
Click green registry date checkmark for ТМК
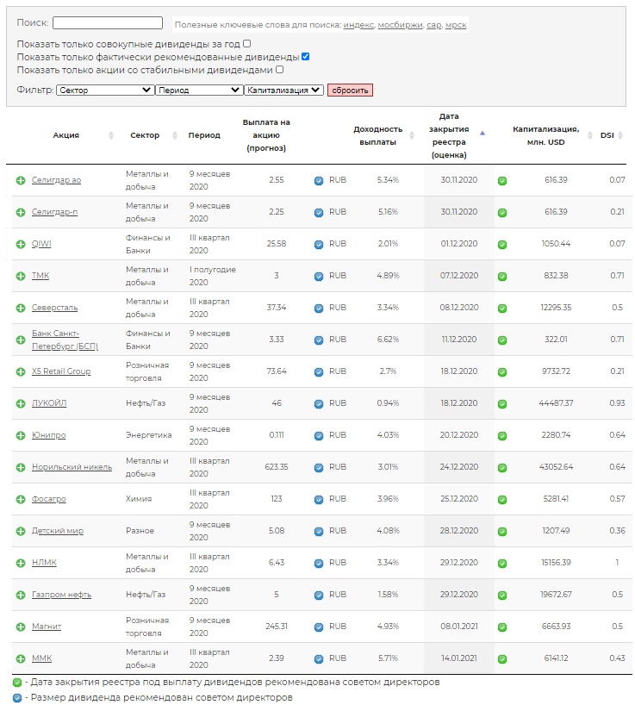point(502,276)
